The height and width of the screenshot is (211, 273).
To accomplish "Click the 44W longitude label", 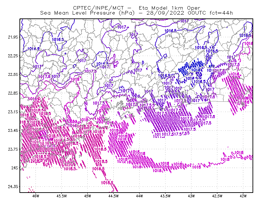I will pos(139,196).
